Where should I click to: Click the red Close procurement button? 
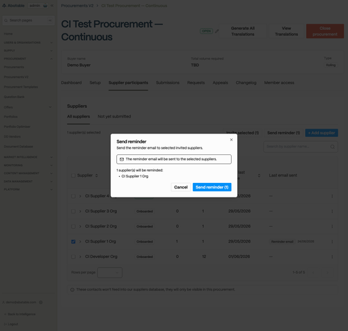point(325,31)
